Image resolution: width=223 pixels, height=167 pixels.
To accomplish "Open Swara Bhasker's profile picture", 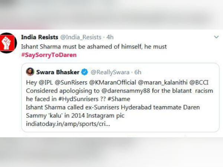I will (x=30, y=72).
